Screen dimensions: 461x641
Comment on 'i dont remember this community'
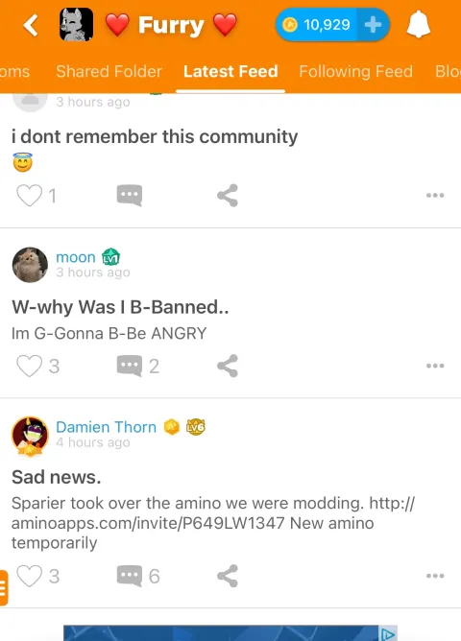tap(130, 196)
